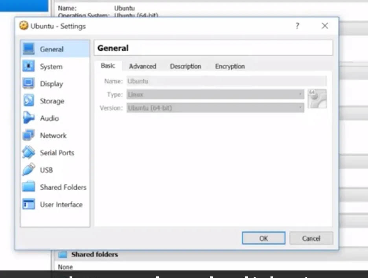Switch to the Basic tab

click(x=108, y=66)
